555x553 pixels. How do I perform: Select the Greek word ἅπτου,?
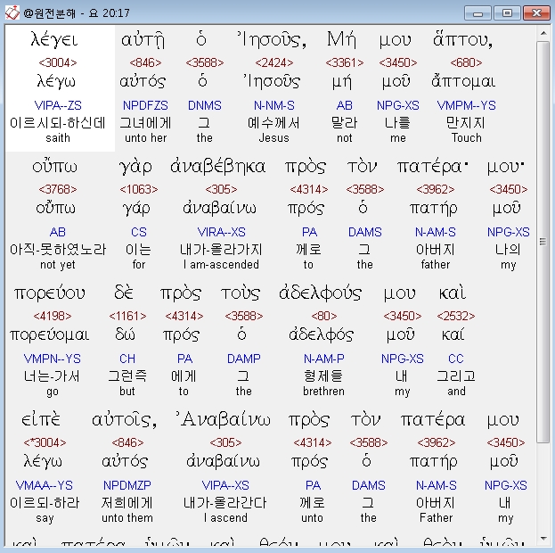(x=462, y=39)
